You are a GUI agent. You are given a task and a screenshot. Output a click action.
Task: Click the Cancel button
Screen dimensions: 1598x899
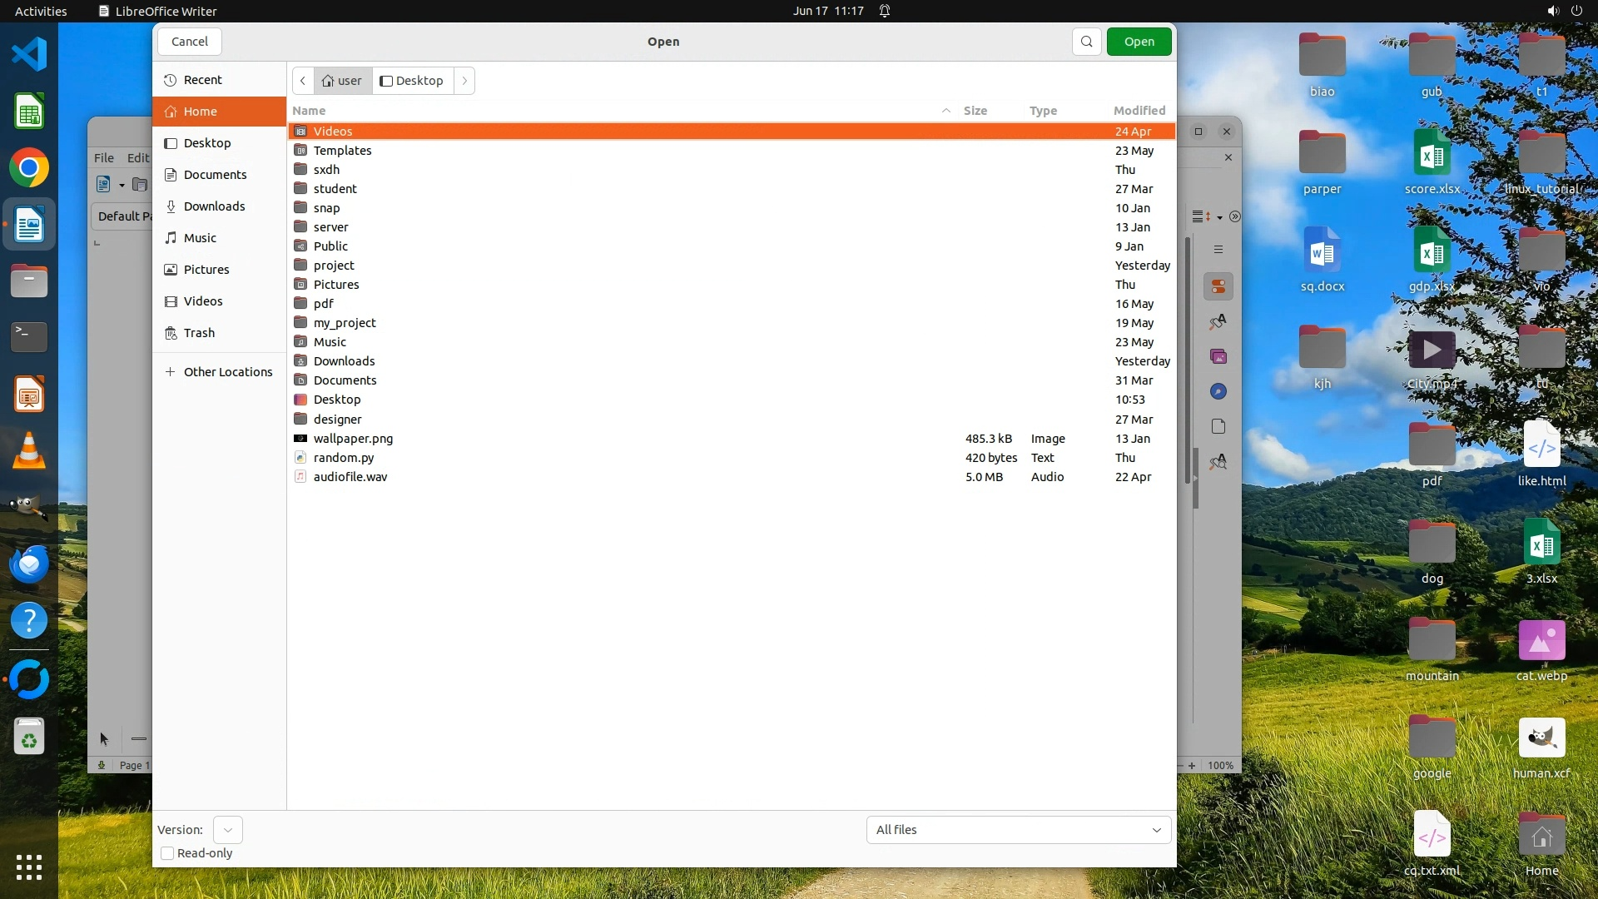pos(190,42)
